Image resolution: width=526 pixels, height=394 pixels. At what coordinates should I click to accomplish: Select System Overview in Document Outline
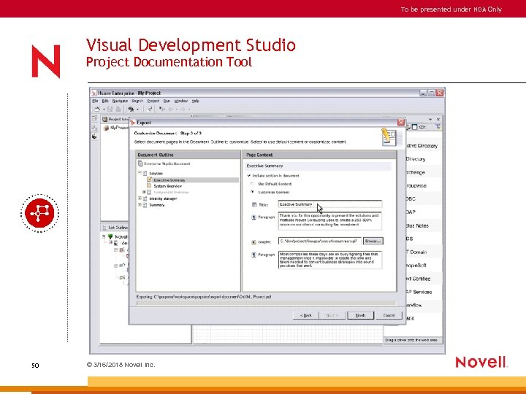coord(168,186)
